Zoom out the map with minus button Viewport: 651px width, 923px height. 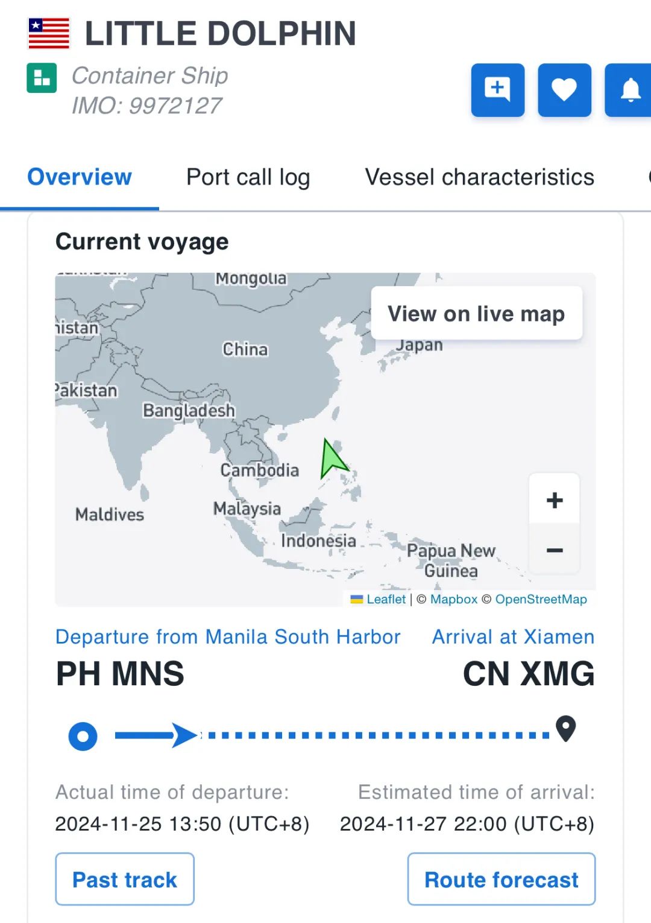click(x=555, y=550)
